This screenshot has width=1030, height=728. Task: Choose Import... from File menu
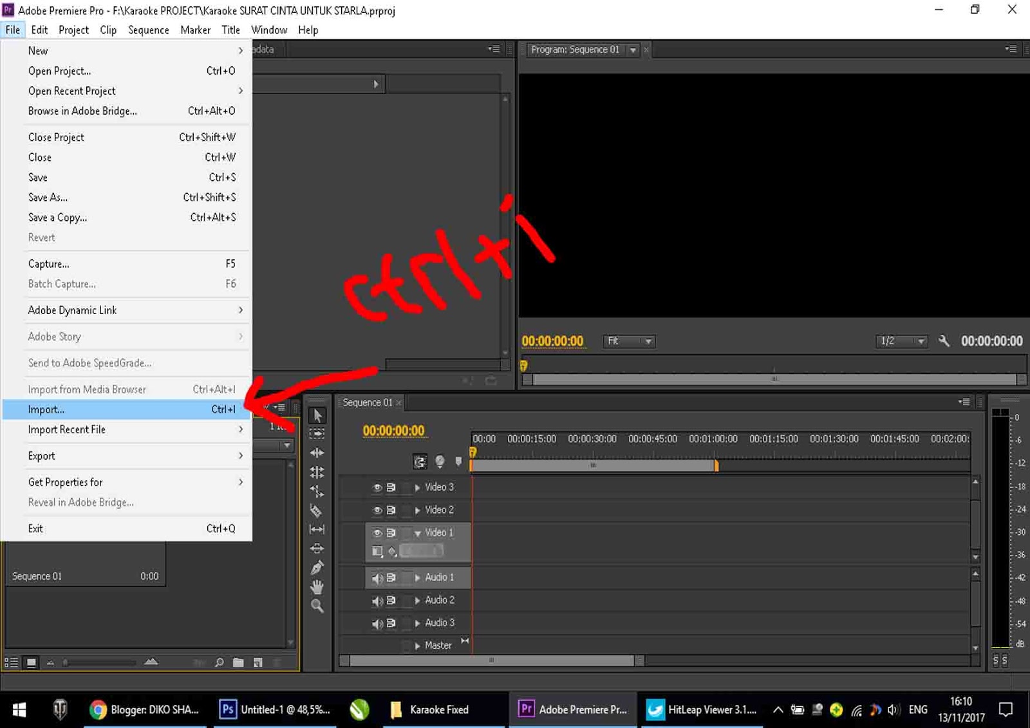(126, 409)
